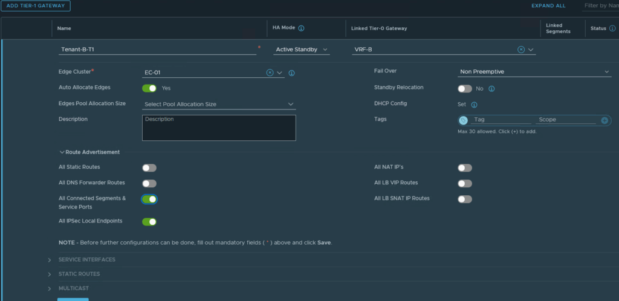Expand the Service Interfaces section
619x301 pixels.
coord(86,260)
